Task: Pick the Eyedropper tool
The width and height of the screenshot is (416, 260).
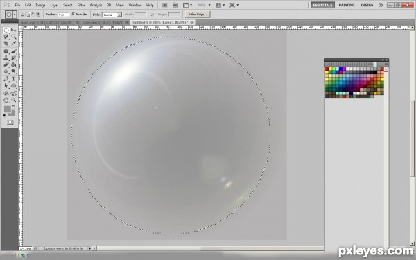Action: coord(14,44)
